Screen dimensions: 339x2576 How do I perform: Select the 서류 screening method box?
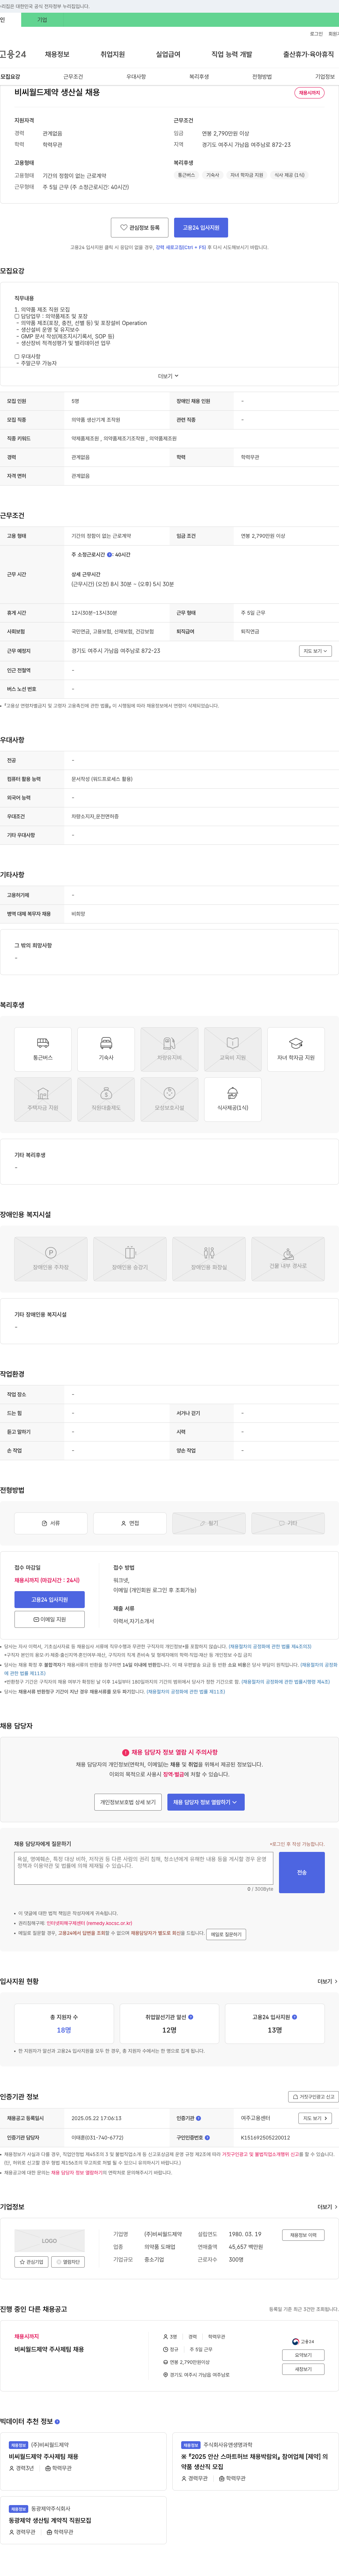point(51,1523)
